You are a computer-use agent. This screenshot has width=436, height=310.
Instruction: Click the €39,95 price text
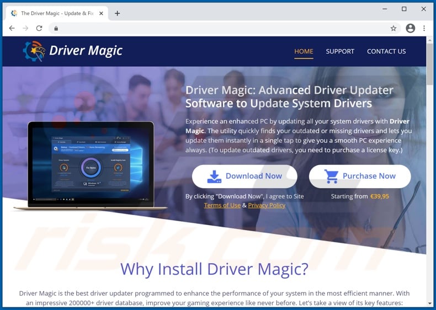379,196
